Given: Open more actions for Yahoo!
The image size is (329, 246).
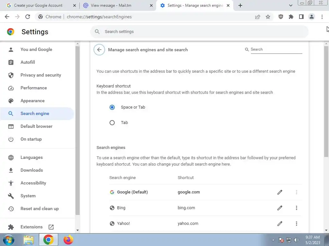Looking at the screenshot, I should (x=297, y=223).
